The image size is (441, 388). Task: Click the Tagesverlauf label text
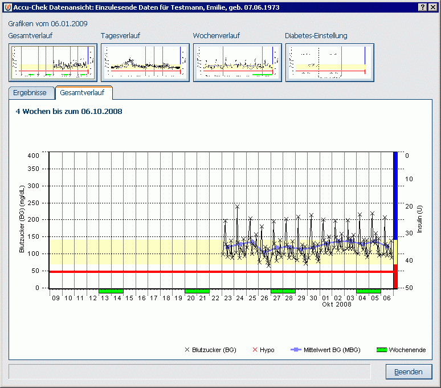point(120,36)
